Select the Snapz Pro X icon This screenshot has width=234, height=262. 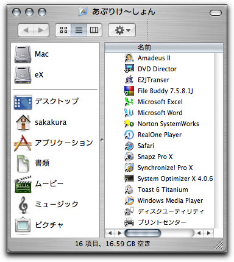coord(129,157)
